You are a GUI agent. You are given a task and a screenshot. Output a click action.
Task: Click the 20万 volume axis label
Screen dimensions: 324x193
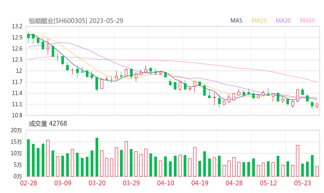click(16, 130)
